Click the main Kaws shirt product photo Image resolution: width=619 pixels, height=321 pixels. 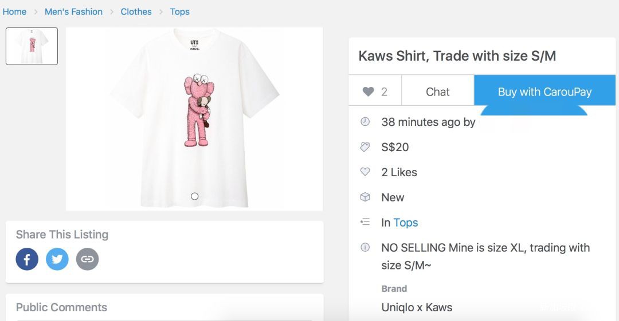point(194,114)
